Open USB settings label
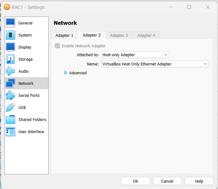The height and width of the screenshot is (189, 218). (x=22, y=107)
